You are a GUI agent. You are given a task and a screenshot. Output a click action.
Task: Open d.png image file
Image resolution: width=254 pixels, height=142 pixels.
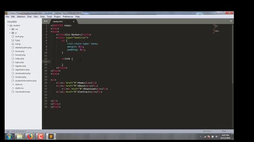pyautogui.click(x=18, y=44)
